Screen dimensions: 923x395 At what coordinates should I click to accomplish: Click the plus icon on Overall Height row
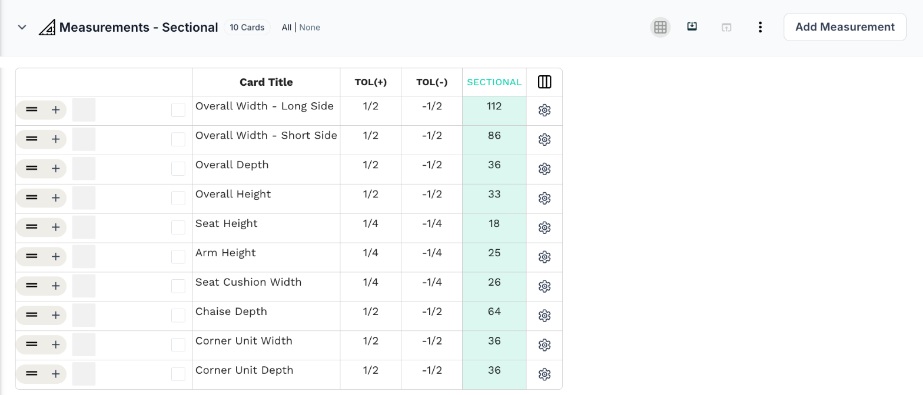pyautogui.click(x=55, y=197)
